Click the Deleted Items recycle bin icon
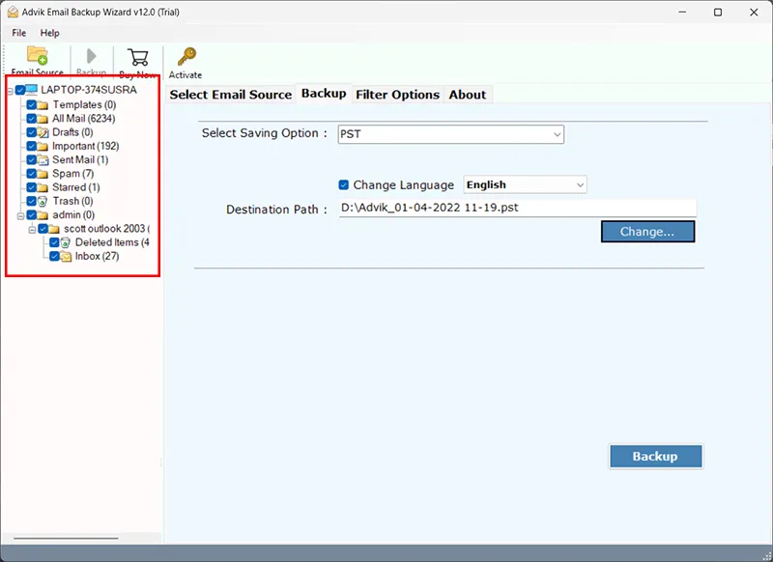Image resolution: width=773 pixels, height=562 pixels. click(x=66, y=242)
